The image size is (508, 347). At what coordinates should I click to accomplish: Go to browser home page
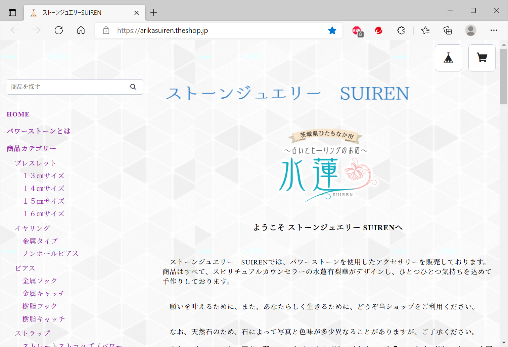[81, 30]
